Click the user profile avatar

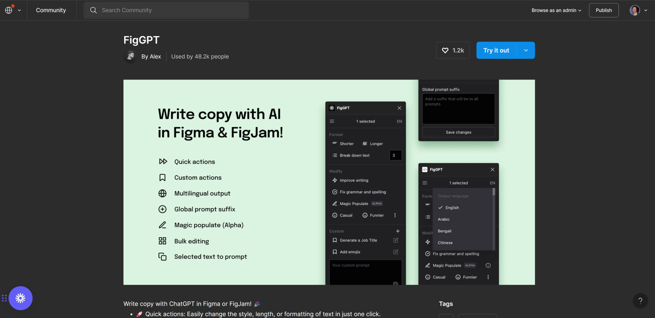[x=634, y=10]
